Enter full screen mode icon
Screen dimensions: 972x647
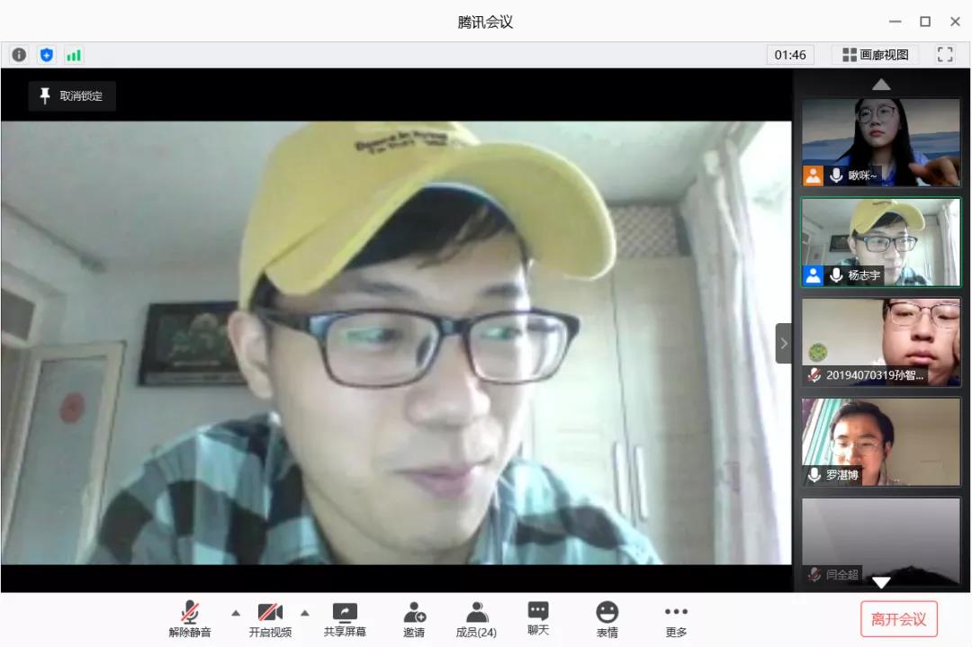[x=945, y=55]
